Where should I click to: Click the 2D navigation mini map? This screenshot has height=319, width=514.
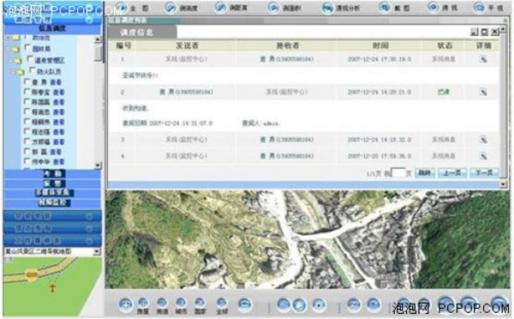pos(52,286)
